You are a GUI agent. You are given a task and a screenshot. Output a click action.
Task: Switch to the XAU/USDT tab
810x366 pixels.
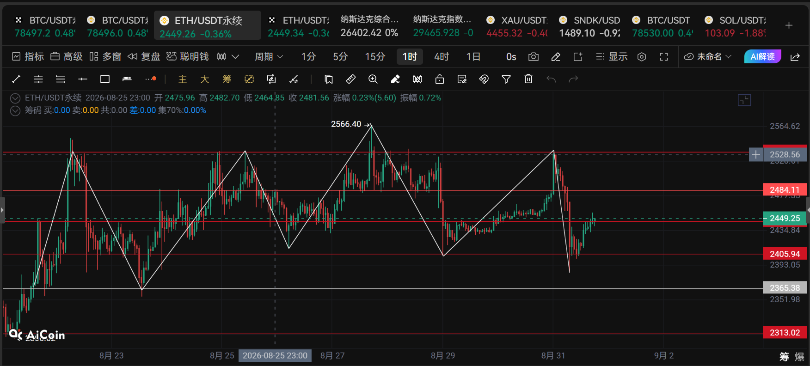(x=517, y=26)
